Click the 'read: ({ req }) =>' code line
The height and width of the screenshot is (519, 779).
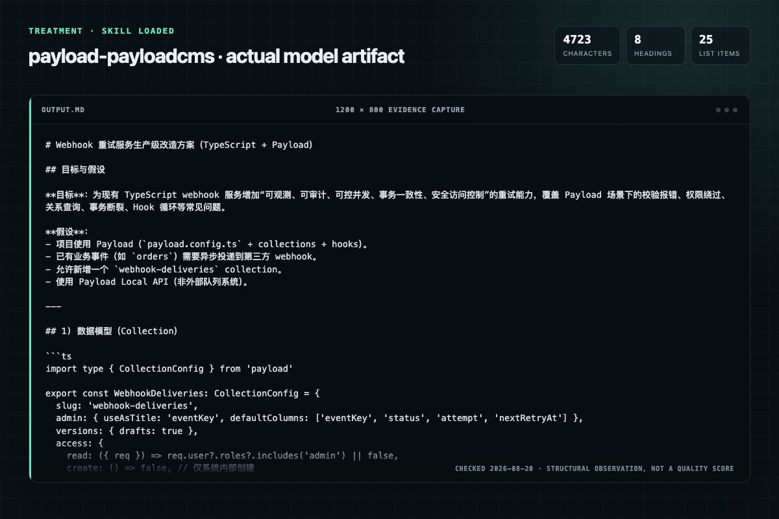pos(232,455)
